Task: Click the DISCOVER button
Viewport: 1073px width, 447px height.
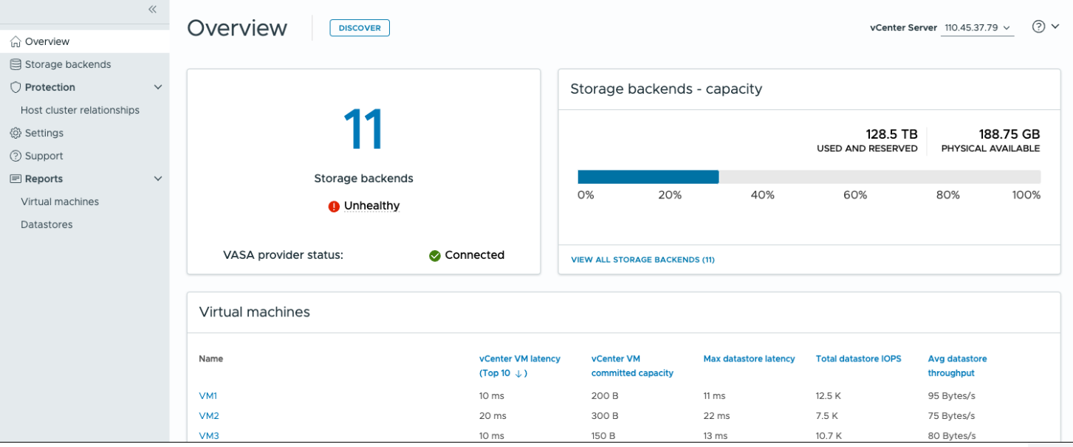Action: 360,27
